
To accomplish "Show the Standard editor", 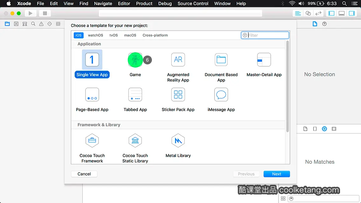I will tap(298, 13).
